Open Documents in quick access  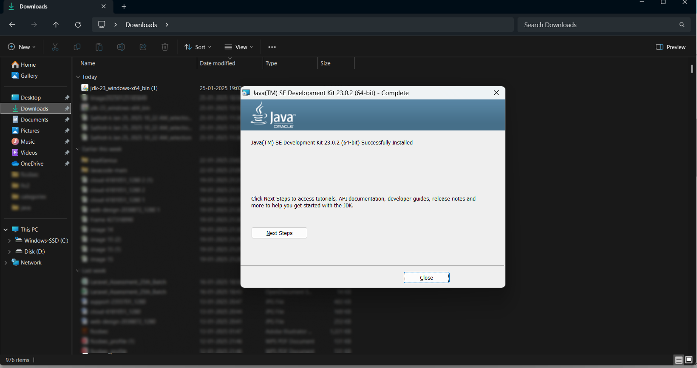point(34,120)
